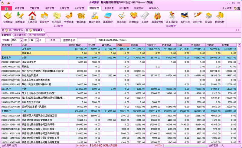
Task: Open 工资表 envelope icon
Action: [145, 18]
